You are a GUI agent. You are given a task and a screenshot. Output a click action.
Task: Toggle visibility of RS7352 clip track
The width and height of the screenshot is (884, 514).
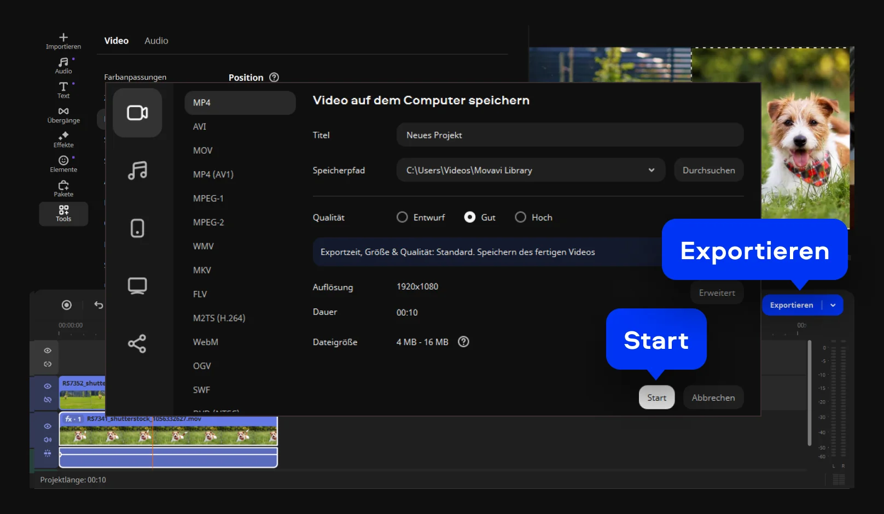[x=48, y=386]
